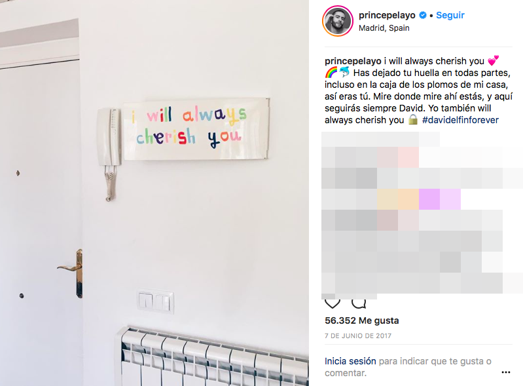523x386 pixels.
Task: Click the post photo of the wall
Action: (x=154, y=193)
